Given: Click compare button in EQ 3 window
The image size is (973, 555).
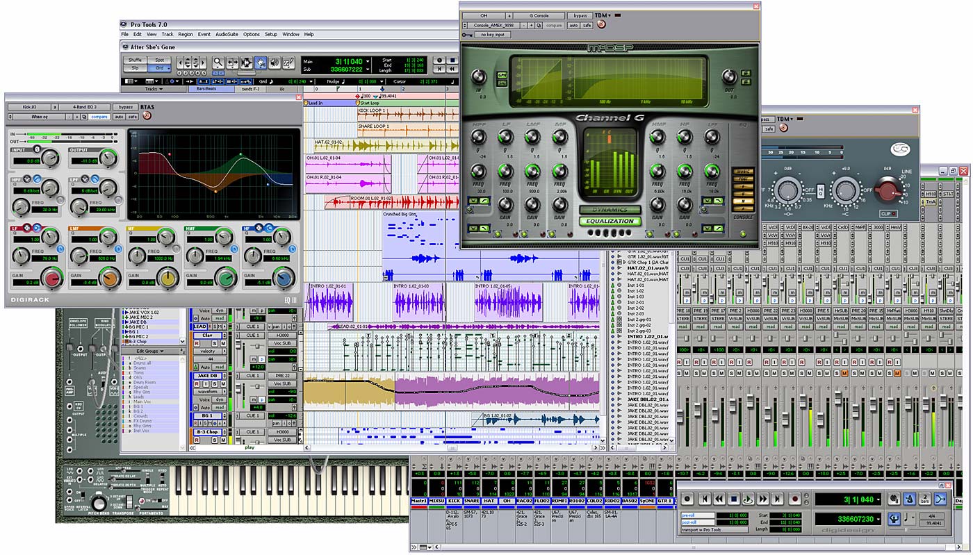Looking at the screenshot, I should pyautogui.click(x=99, y=117).
